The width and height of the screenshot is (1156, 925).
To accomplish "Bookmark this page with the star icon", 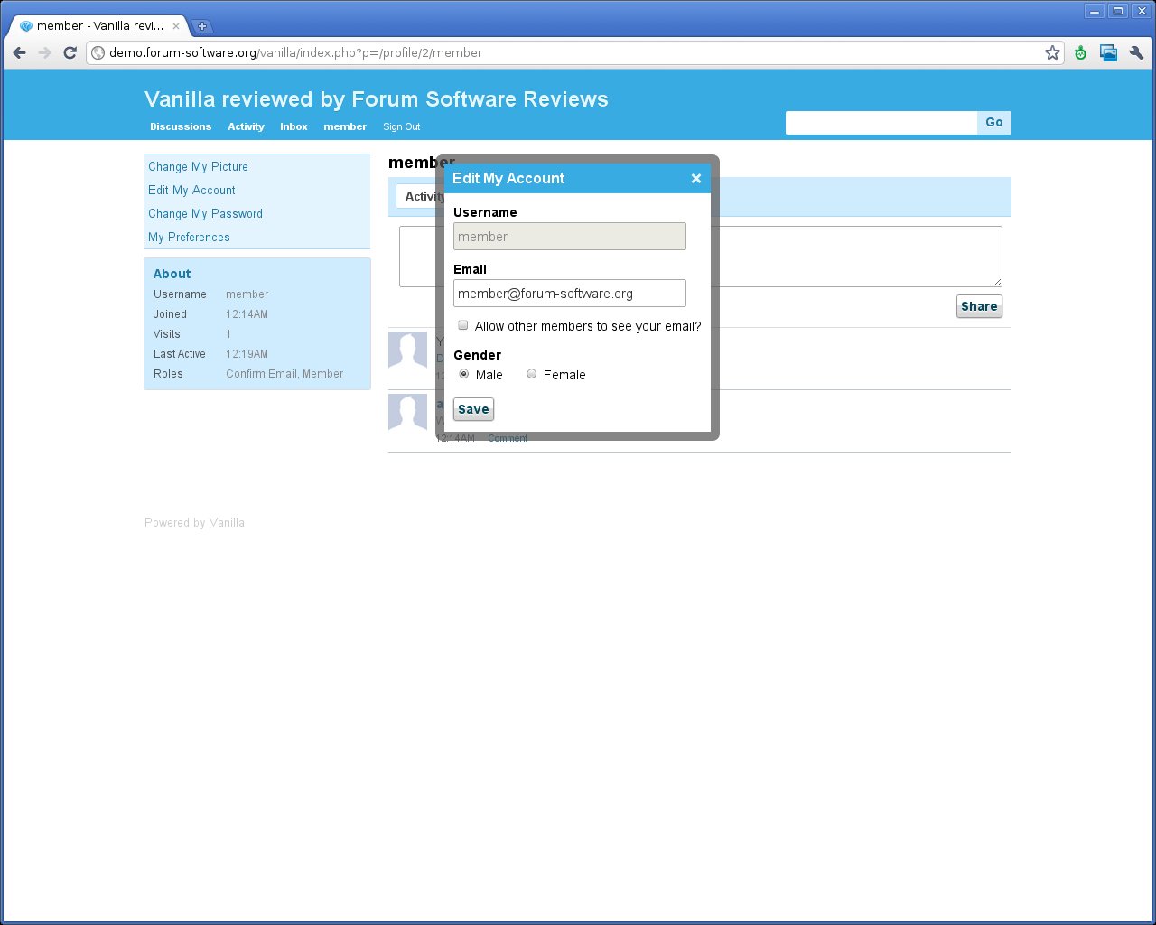I will [x=1052, y=53].
